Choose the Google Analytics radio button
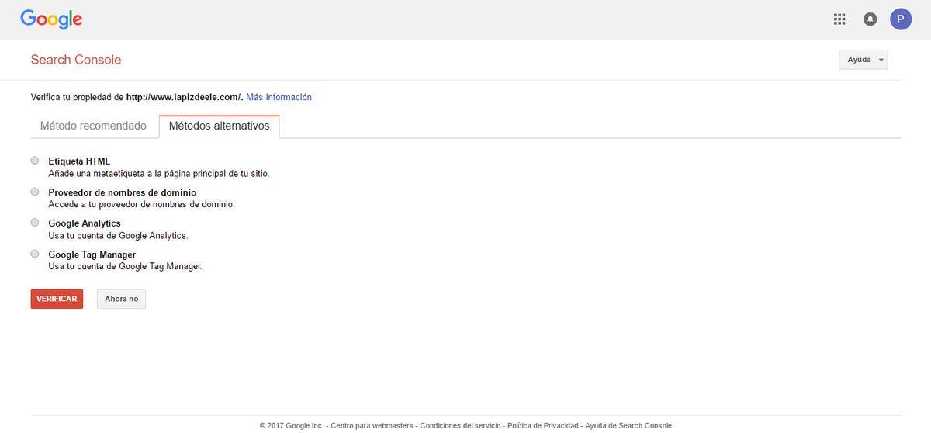 (x=34, y=223)
